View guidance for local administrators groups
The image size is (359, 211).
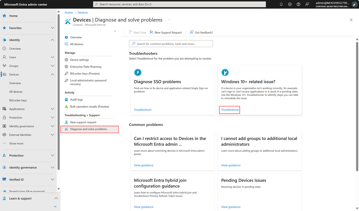click(231, 165)
